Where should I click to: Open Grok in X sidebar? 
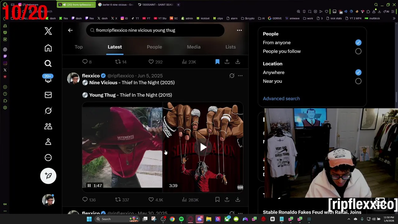pos(48,110)
